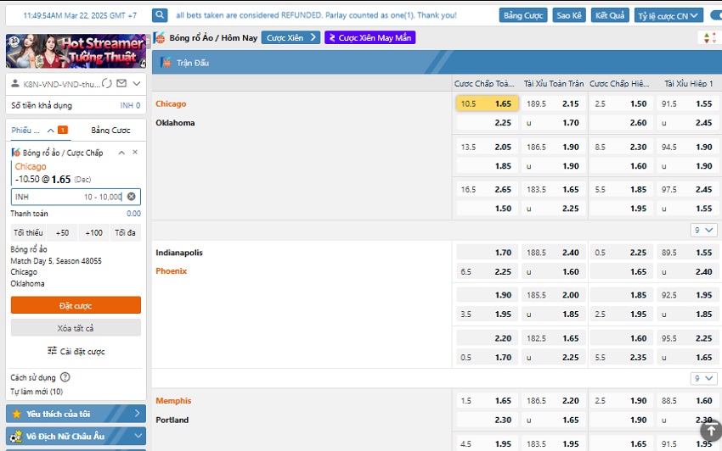Set stake to Tối đa
Viewport: 722px width, 451px height.
125,232
